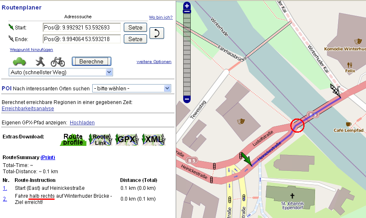This screenshot has height=218, width=366.
Task: Download the Route profile
Action: pos(73,139)
